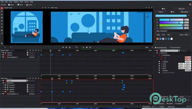Image resolution: width=192 pixels, height=109 pixels.
Task: Switch color model to HSV
Action: point(163,35)
